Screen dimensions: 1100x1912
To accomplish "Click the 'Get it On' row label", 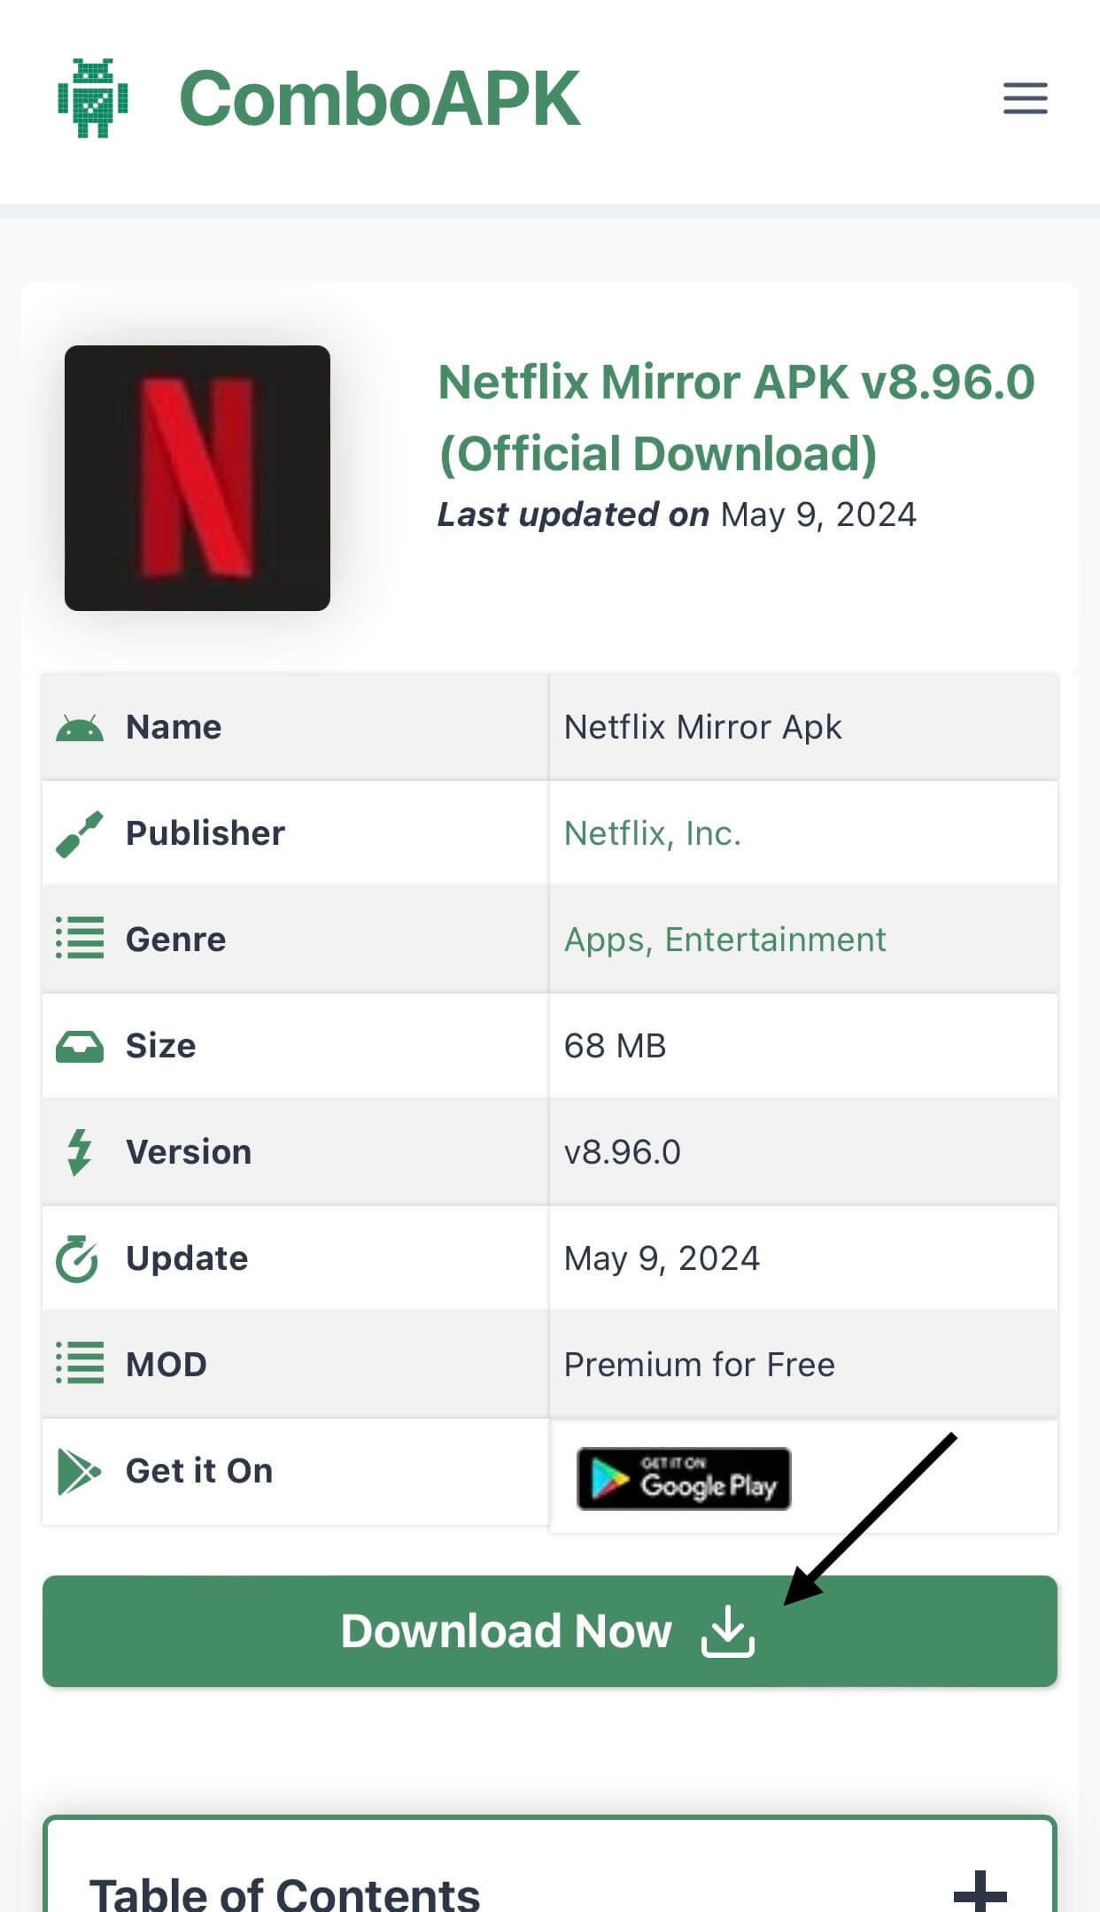I will (199, 1471).
